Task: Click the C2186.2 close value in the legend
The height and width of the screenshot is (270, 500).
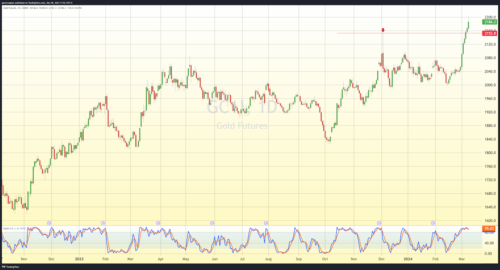Action: (62, 8)
